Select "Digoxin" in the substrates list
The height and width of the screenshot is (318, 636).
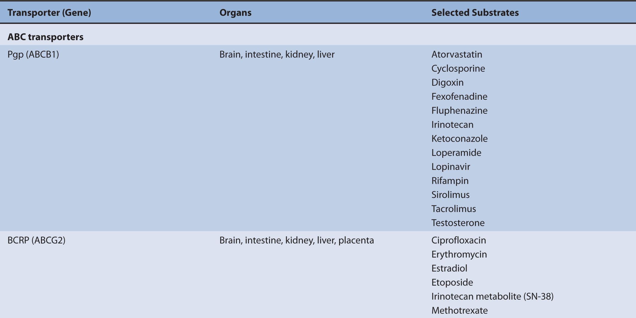pos(447,83)
